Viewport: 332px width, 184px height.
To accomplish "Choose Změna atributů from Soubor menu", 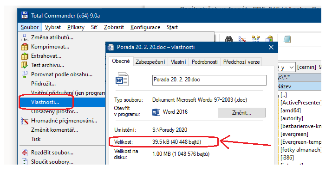I will pos(52,37).
